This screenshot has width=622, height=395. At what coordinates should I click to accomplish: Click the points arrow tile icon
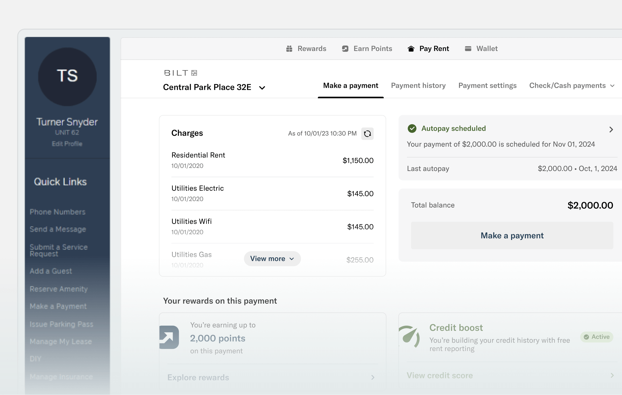pyautogui.click(x=169, y=337)
